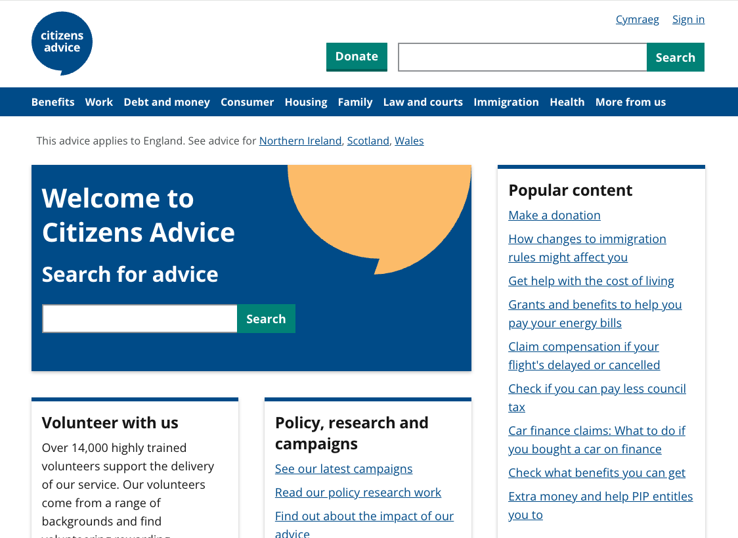The width and height of the screenshot is (738, 538).
Task: Open Claim compensation for delayed flight link
Action: [584, 356]
